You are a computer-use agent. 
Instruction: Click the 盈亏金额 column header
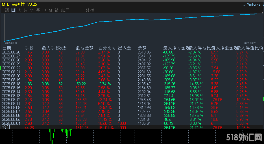(85, 48)
